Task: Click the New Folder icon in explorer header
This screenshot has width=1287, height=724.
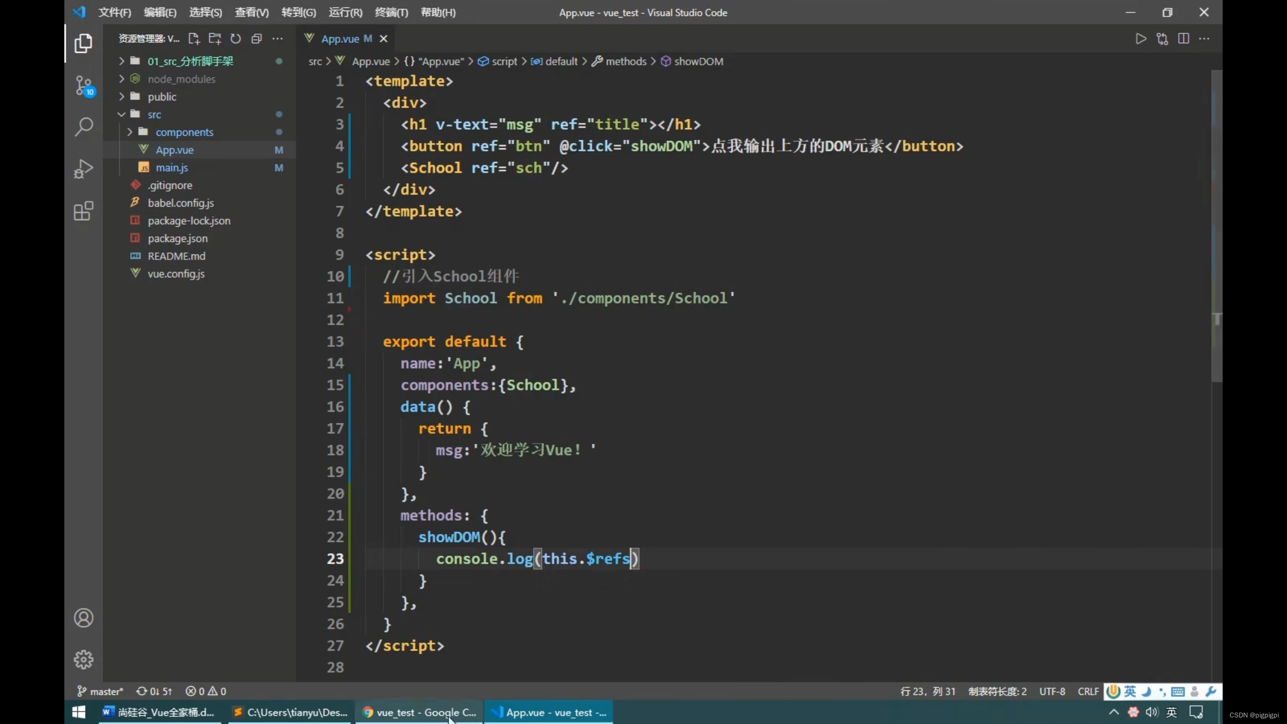Action: 215,39
